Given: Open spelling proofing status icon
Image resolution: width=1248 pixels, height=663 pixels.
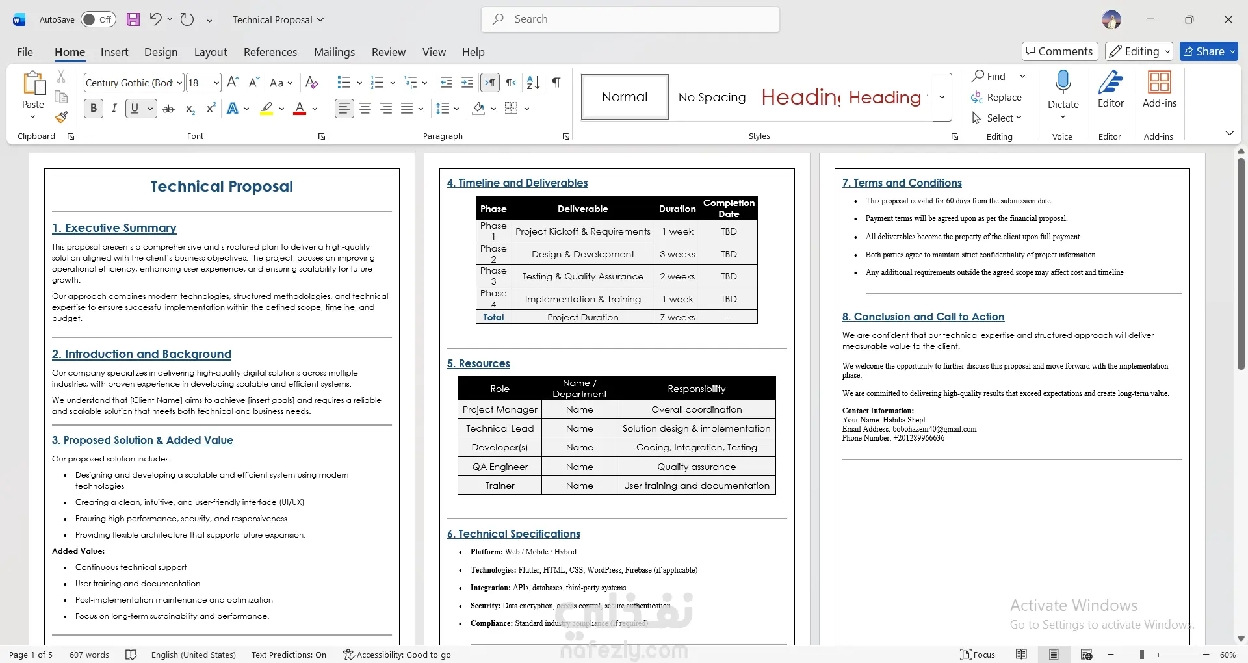Looking at the screenshot, I should click(x=131, y=655).
